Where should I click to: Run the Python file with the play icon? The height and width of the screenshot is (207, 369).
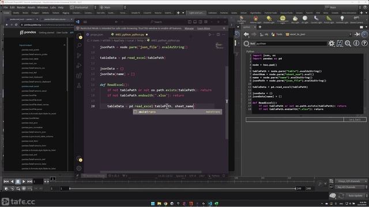(x=210, y=34)
